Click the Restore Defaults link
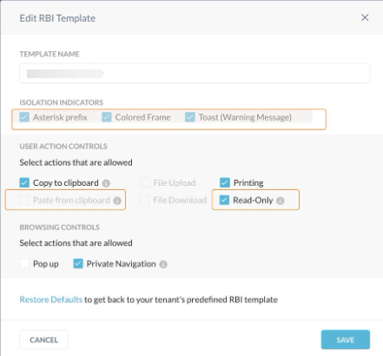The image size is (383, 356). pos(51,300)
